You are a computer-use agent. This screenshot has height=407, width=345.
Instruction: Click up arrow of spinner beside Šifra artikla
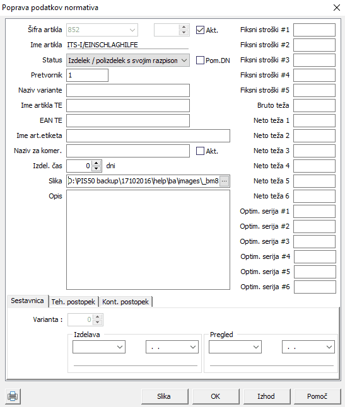[184, 27]
